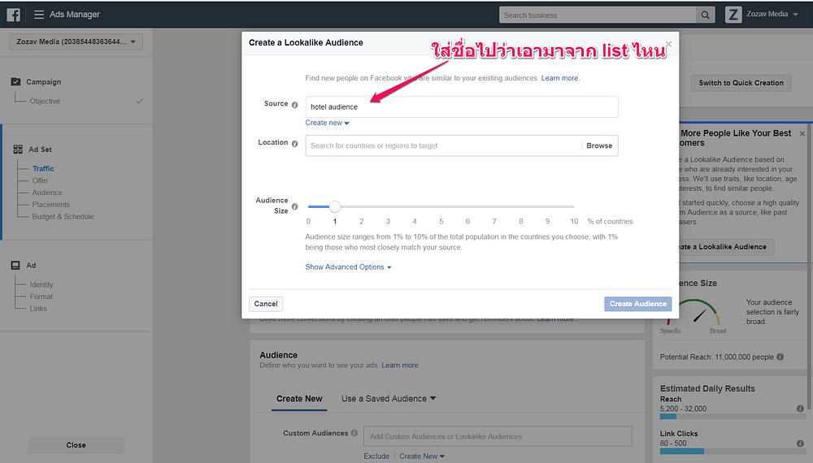813x463 pixels.
Task: Select Budget & Schedule in sidebar
Action: click(x=63, y=217)
